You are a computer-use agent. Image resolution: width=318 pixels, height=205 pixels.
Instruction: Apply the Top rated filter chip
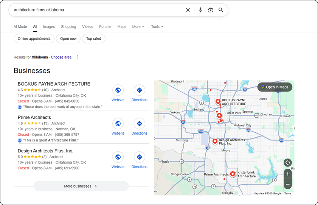click(93, 39)
